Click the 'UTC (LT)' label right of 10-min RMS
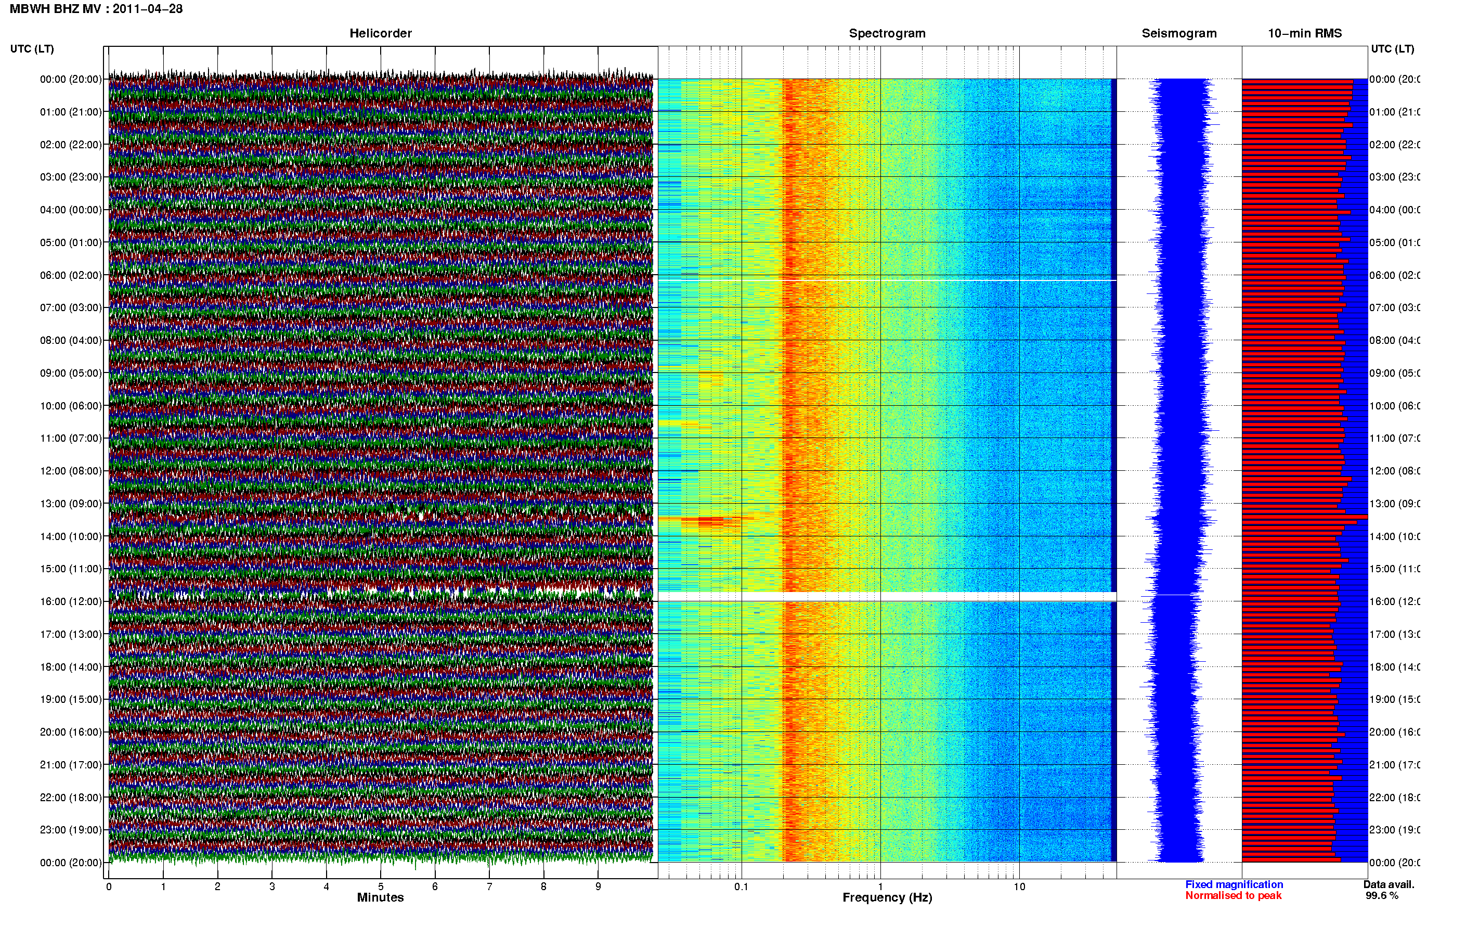 click(1392, 49)
